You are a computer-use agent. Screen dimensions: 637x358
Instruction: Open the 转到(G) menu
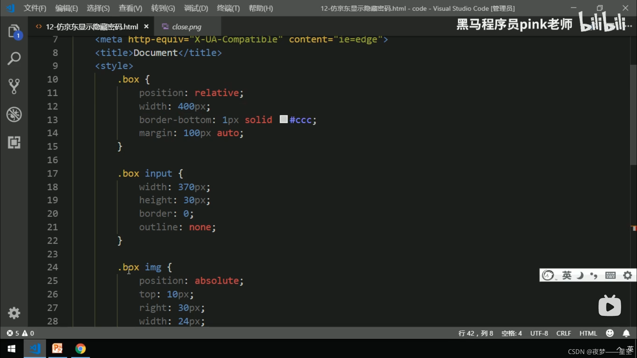[x=163, y=8]
